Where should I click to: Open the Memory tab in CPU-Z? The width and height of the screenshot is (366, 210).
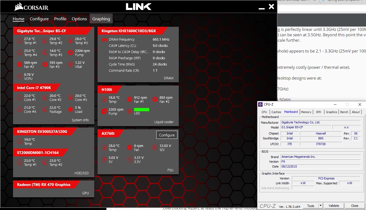point(306,112)
